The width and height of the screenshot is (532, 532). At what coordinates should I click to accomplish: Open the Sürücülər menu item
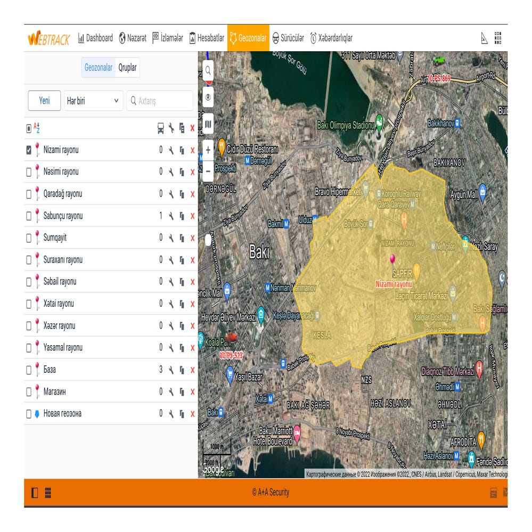coord(288,38)
